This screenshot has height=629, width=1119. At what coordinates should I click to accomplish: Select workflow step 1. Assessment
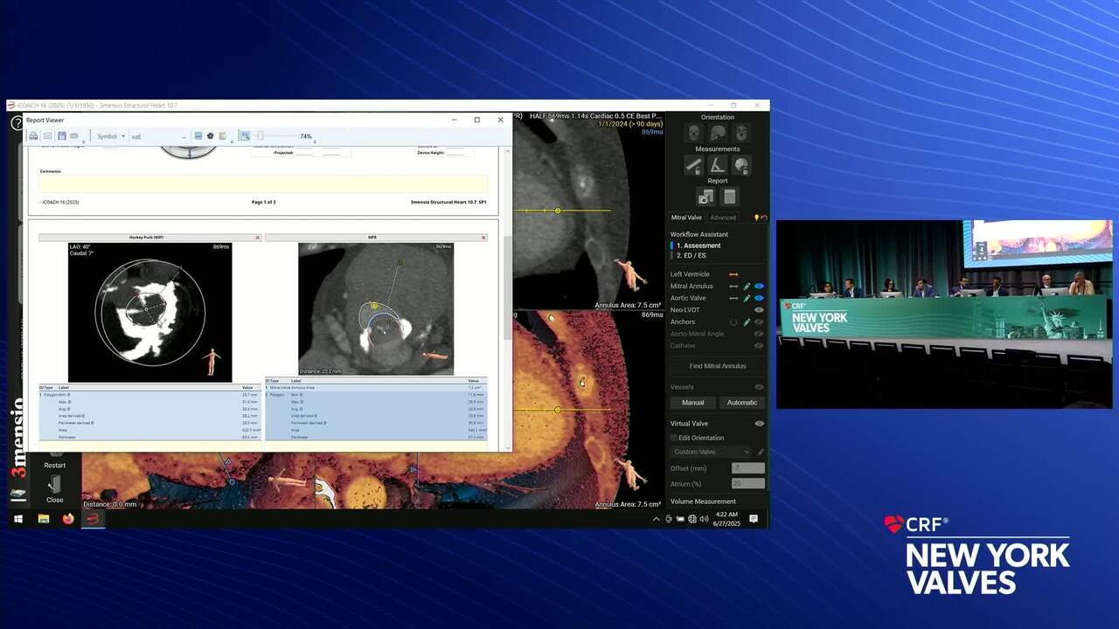699,245
